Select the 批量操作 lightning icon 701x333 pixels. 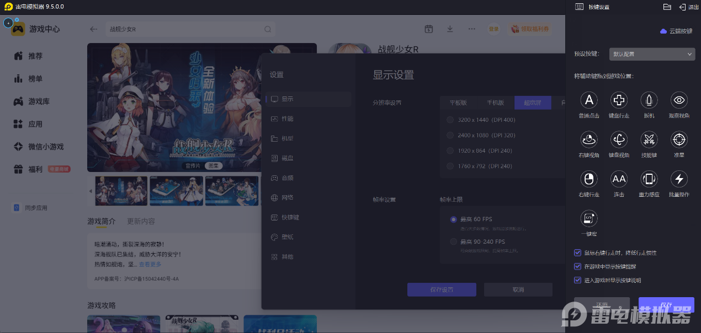(x=679, y=179)
